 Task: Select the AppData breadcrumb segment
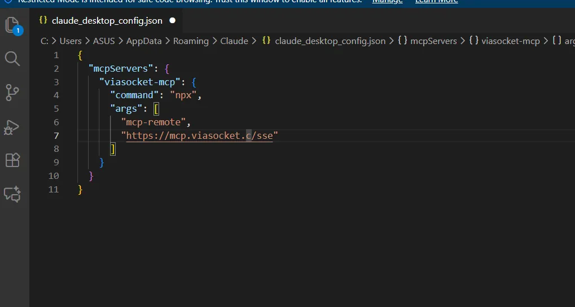point(144,41)
